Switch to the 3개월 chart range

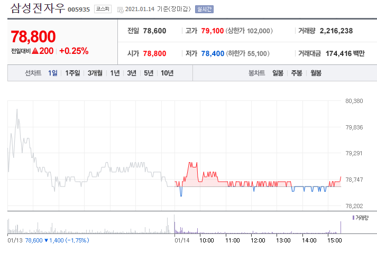click(95, 73)
